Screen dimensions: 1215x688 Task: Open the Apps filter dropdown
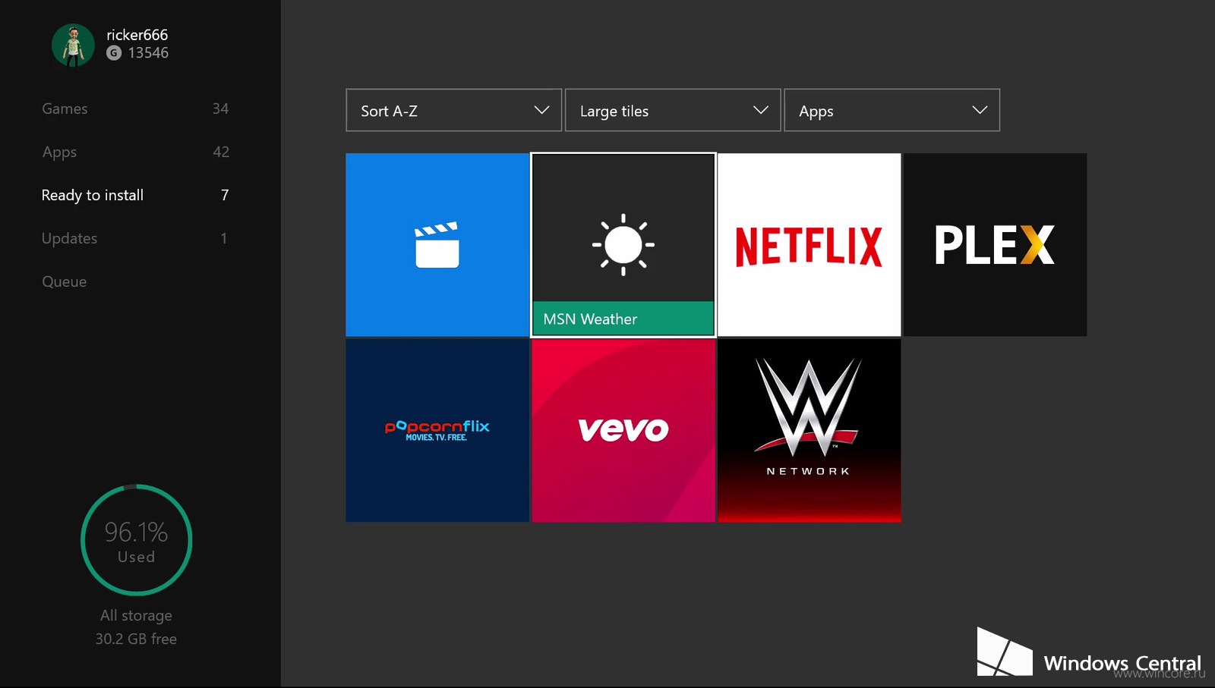point(892,111)
